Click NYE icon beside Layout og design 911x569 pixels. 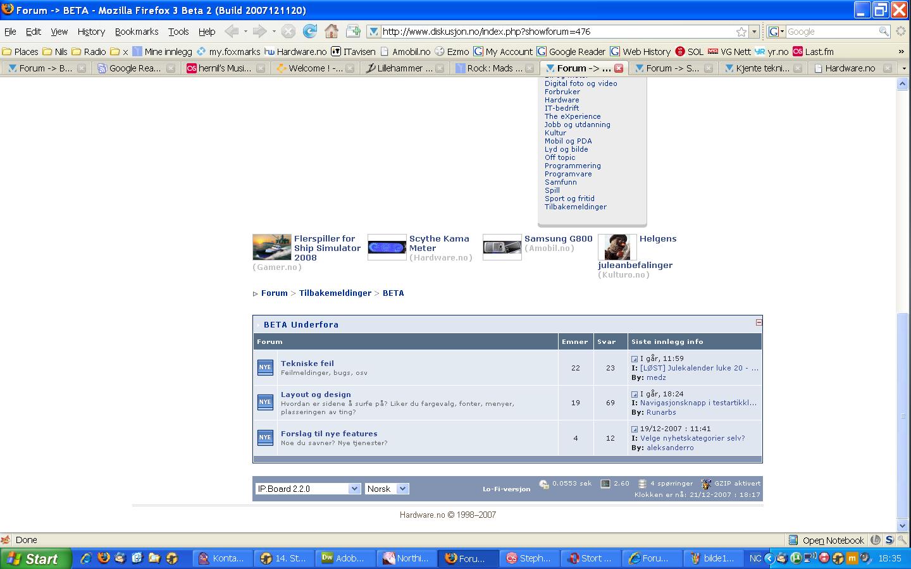pos(265,402)
